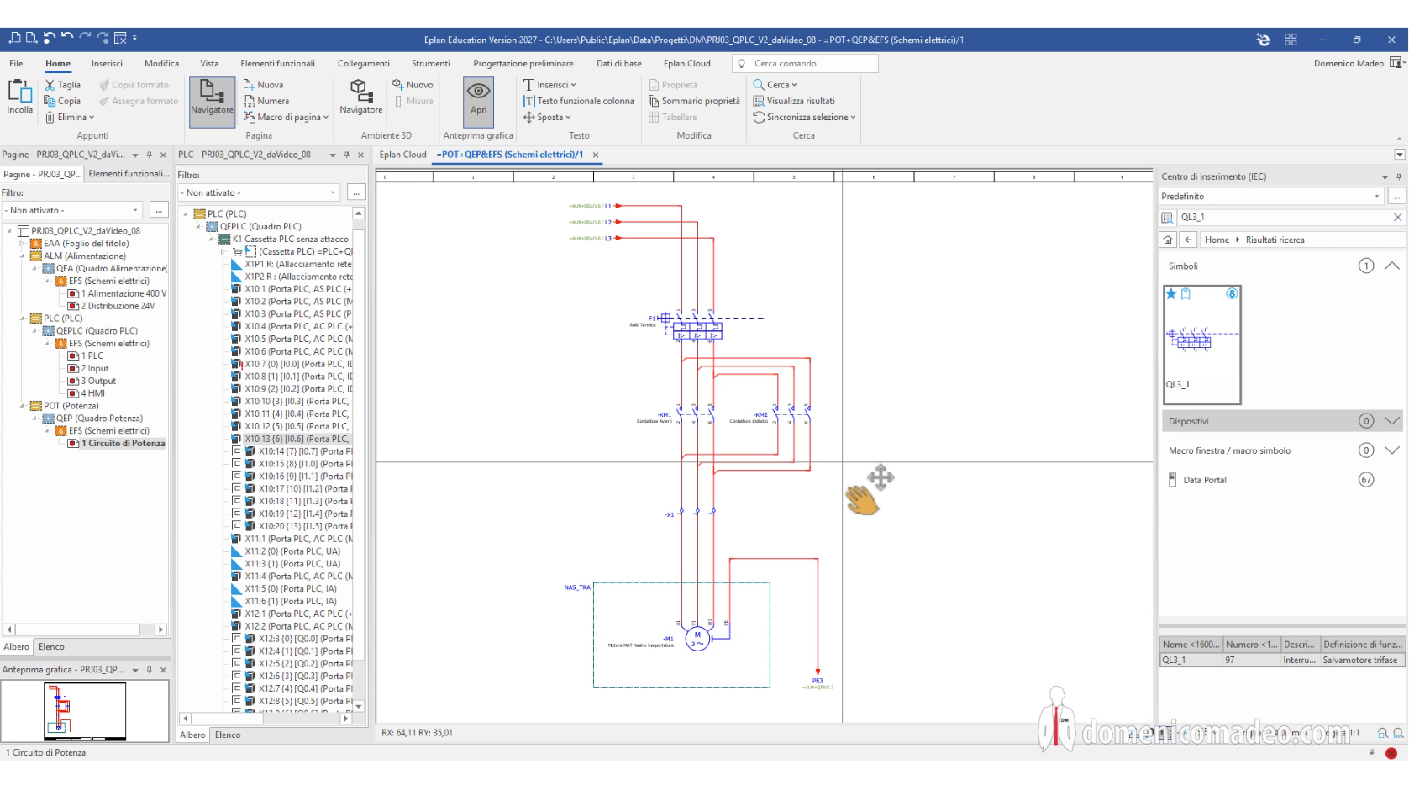
Task: Open the Predefinito dropdown
Action: click(x=1271, y=196)
